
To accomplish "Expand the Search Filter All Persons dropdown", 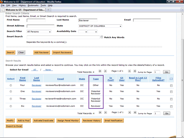I will point(39,32).
